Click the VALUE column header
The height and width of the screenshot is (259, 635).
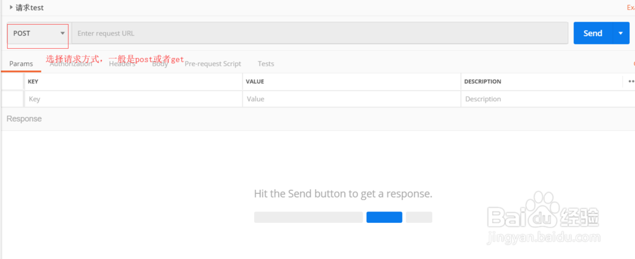(x=255, y=82)
